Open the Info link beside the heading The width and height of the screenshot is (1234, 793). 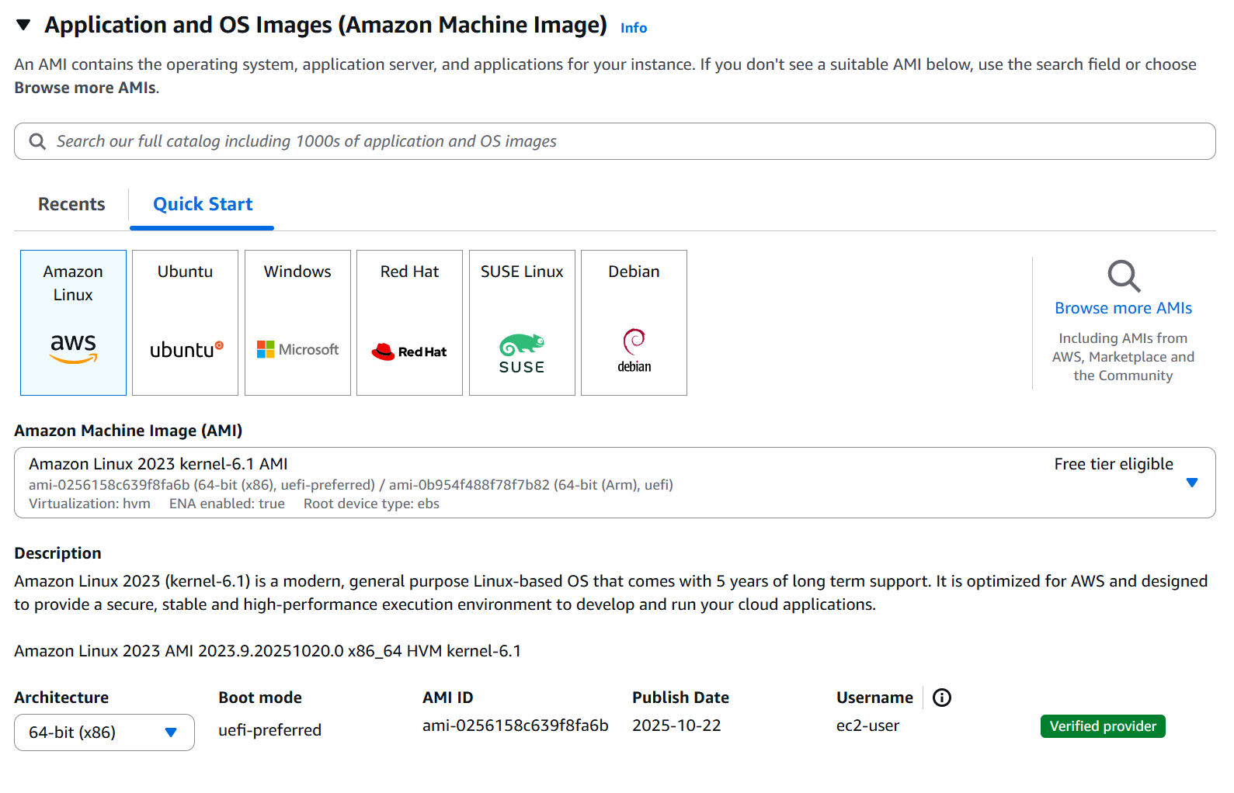tap(633, 28)
